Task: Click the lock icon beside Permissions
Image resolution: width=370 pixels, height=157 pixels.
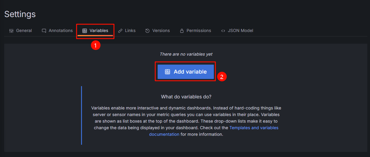Action: tap(182, 31)
